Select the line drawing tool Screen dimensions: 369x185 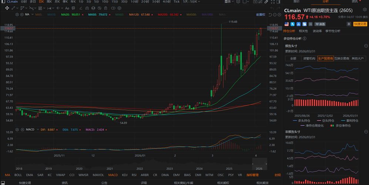pyautogui.click(x=13, y=8)
